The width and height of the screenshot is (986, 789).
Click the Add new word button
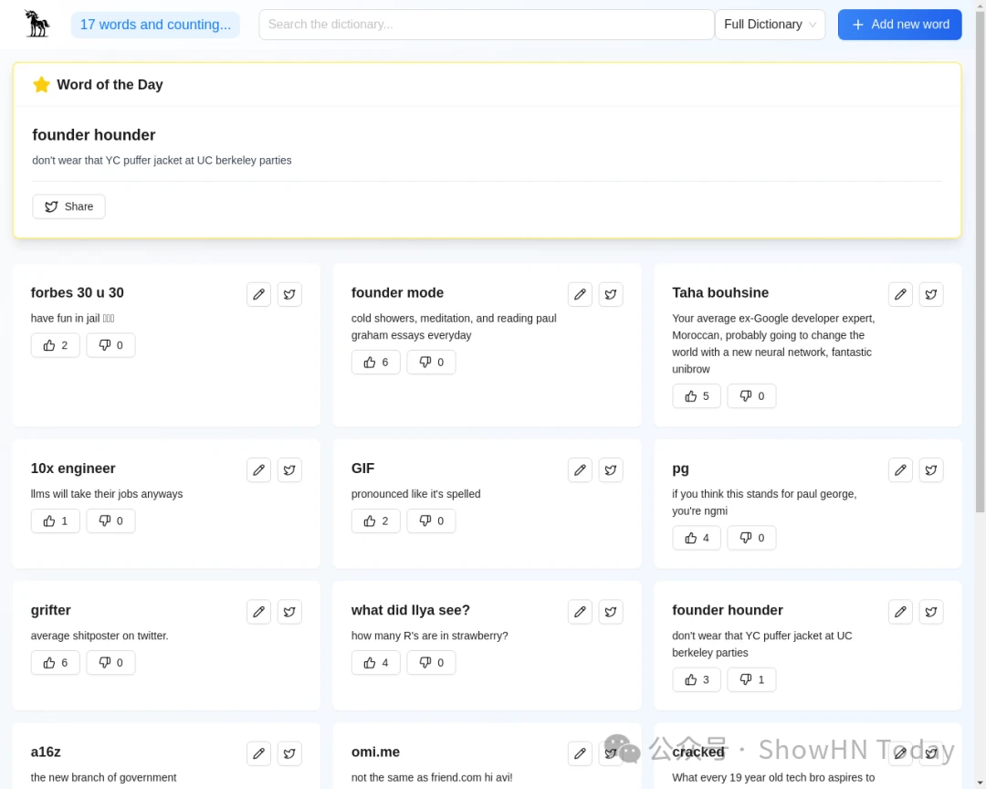point(899,25)
